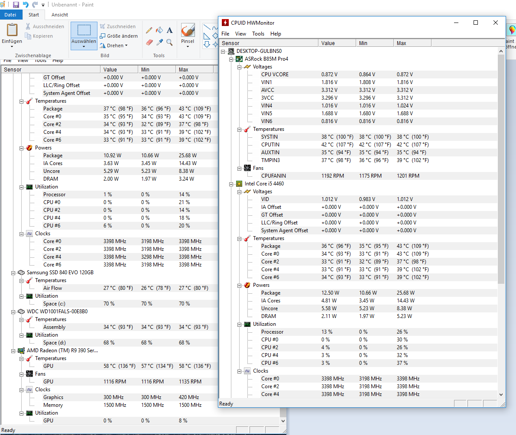The height and width of the screenshot is (435, 516).
Task: Collapse the DESKTOP-GULBNS0 root node
Action: click(x=223, y=51)
